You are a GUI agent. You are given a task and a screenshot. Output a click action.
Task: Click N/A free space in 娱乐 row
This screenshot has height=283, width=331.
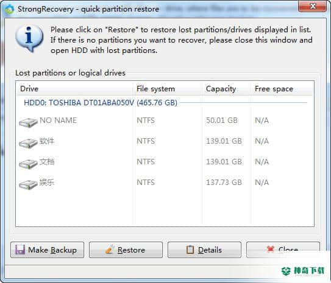(262, 182)
